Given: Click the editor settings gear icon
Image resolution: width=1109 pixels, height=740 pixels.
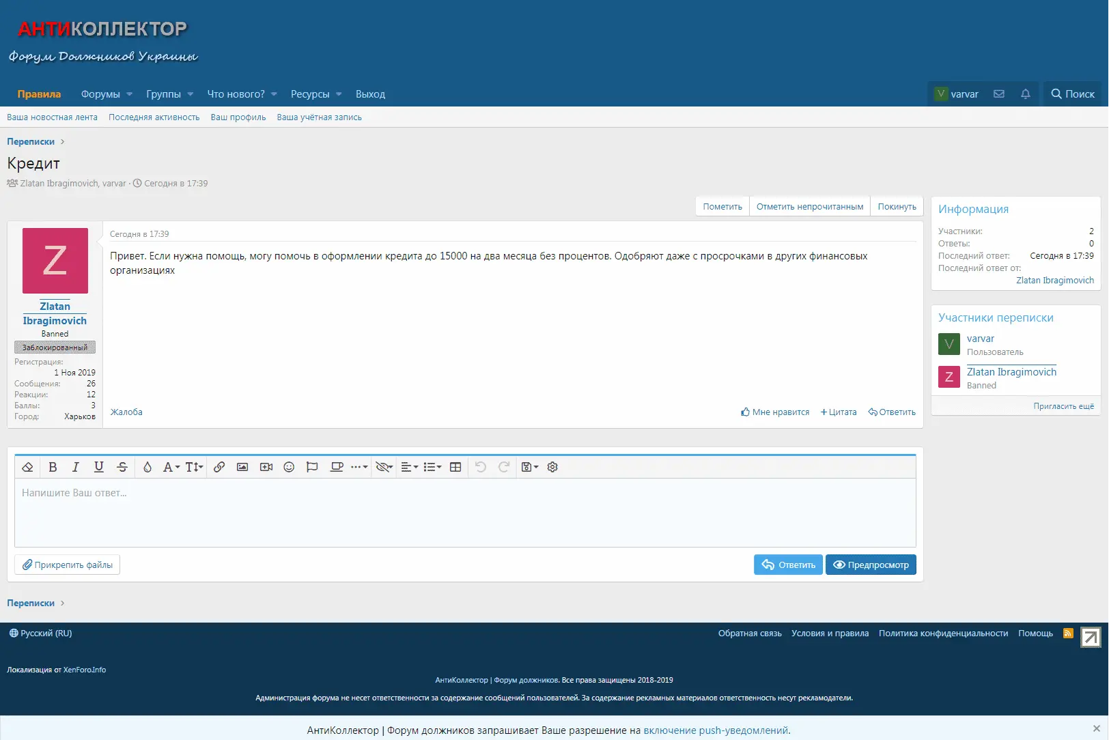Looking at the screenshot, I should (552, 467).
